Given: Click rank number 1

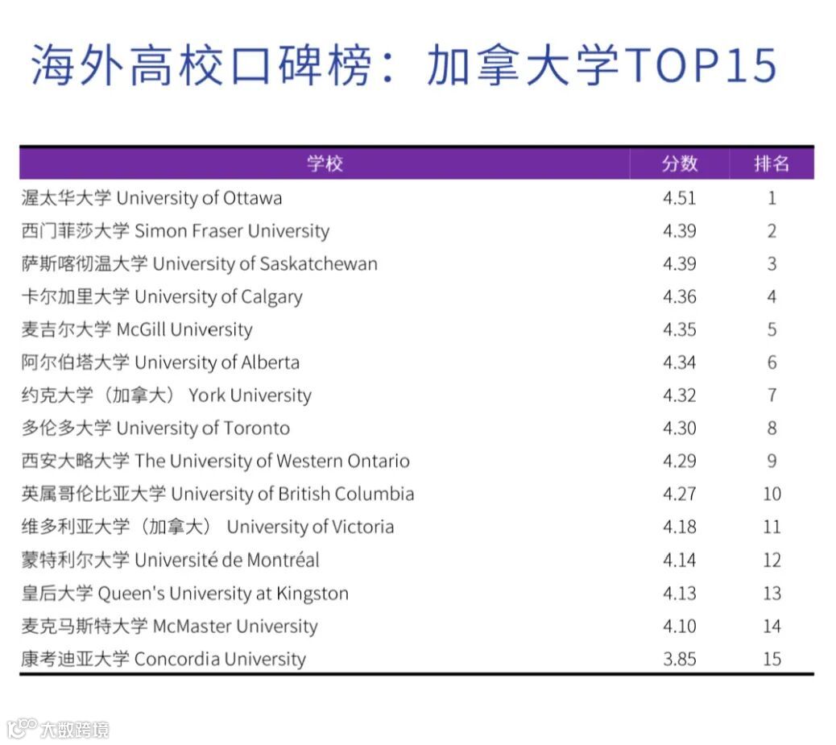Looking at the screenshot, I should (772, 198).
